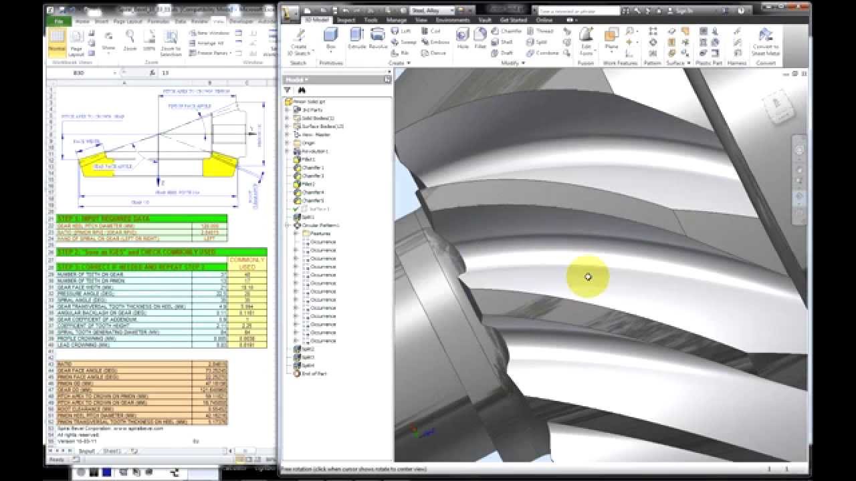Viewport: 856px width, 481px height.
Task: Open Excel File tab
Action: click(58, 21)
